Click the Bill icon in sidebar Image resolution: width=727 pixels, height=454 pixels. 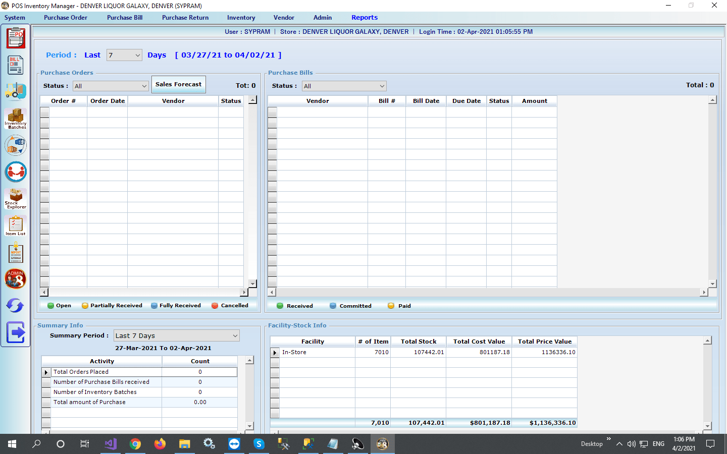pos(16,65)
